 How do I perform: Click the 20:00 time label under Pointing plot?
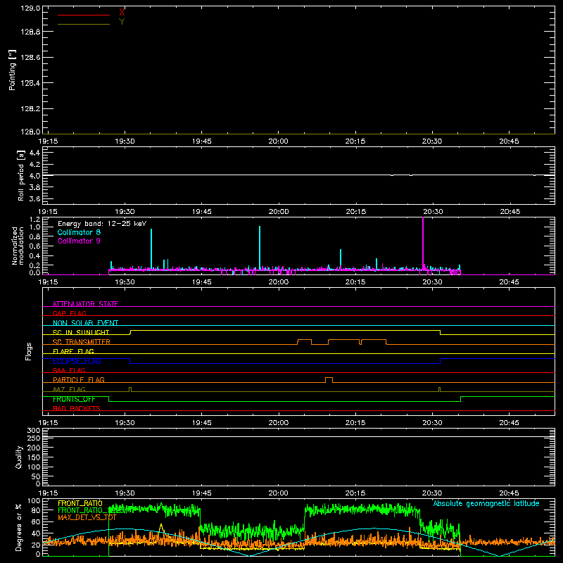point(278,141)
